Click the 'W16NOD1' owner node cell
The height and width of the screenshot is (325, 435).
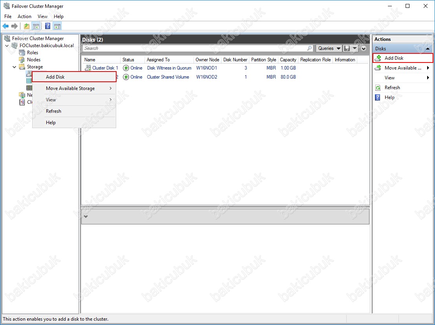pyautogui.click(x=207, y=68)
